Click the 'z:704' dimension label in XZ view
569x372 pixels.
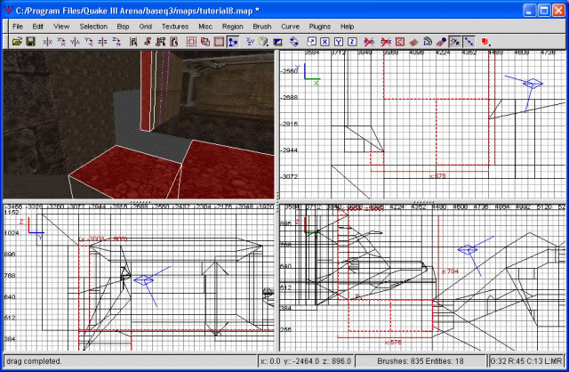coord(450,271)
